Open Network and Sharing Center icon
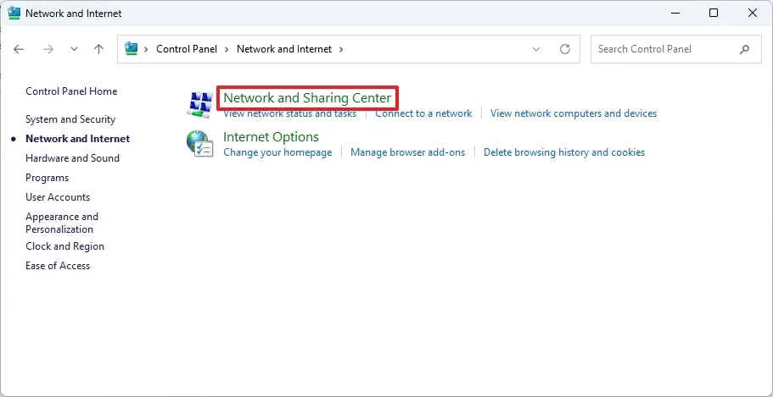The height and width of the screenshot is (397, 773). click(x=200, y=104)
